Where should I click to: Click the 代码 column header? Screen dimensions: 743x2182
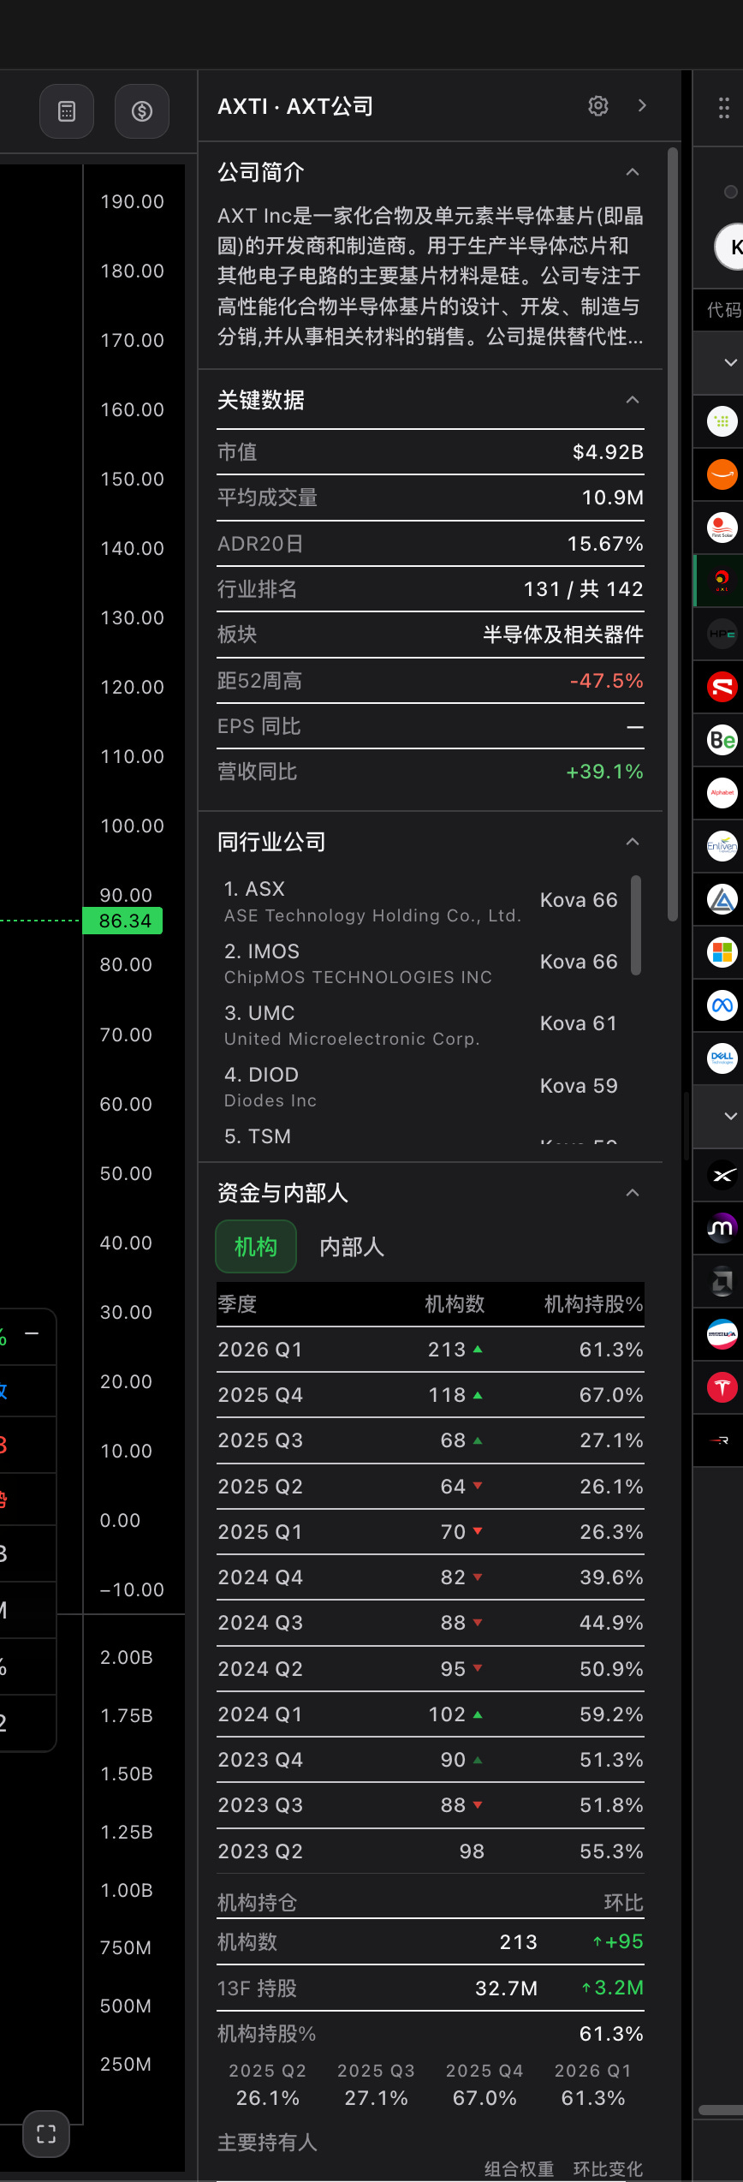coord(724,310)
